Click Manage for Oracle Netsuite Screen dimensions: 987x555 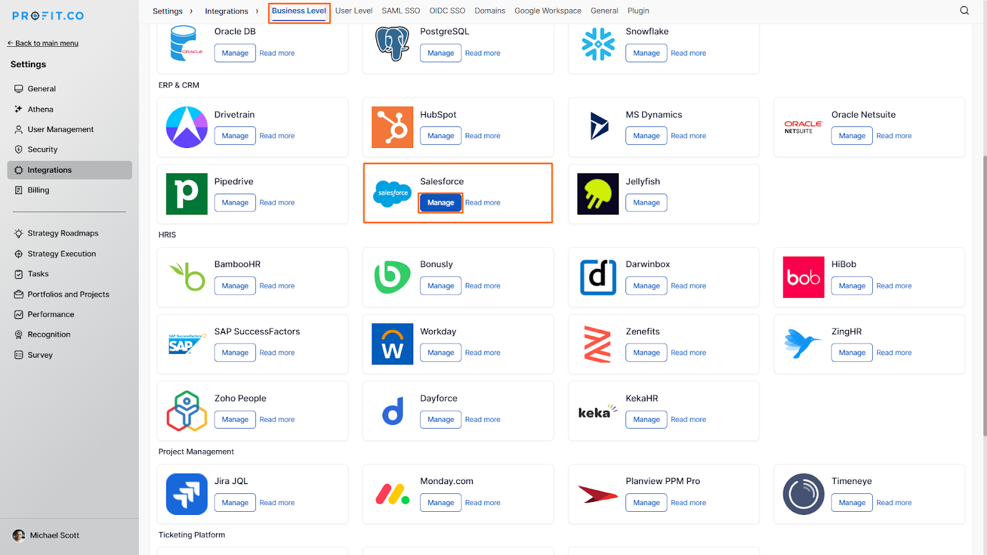coord(852,136)
